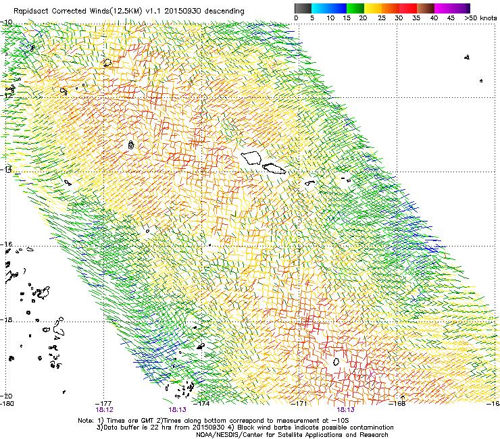This screenshot has height=439, width=500.
Task: Click the title 'Rapidscat Corrected Winds(12.5KM) v1.1'
Action: point(86,11)
